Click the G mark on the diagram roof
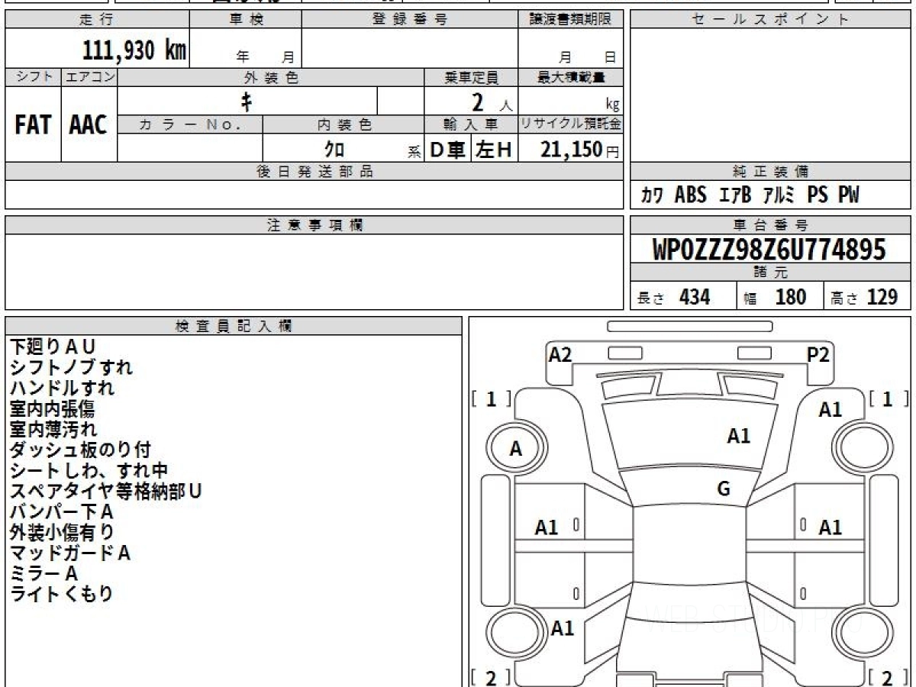916x687 pixels. [724, 490]
